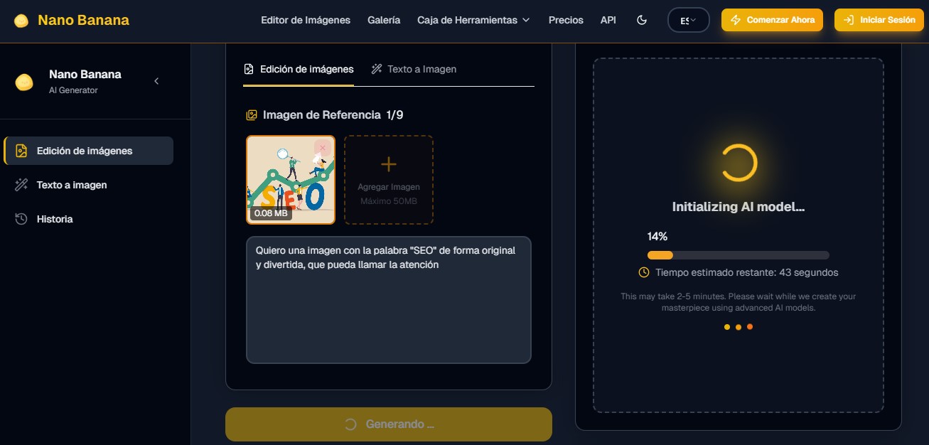This screenshot has width=929, height=445.
Task: Select Edición de imágenes icon in sidebar
Action: (21, 151)
